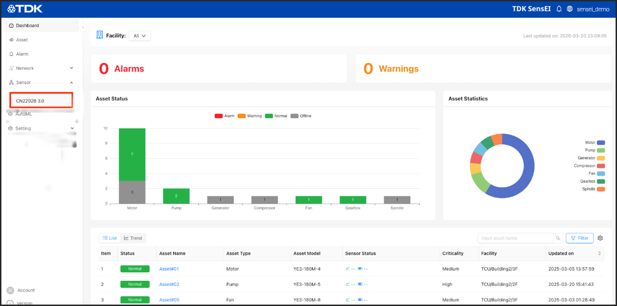Open Asset#05 link

169,300
